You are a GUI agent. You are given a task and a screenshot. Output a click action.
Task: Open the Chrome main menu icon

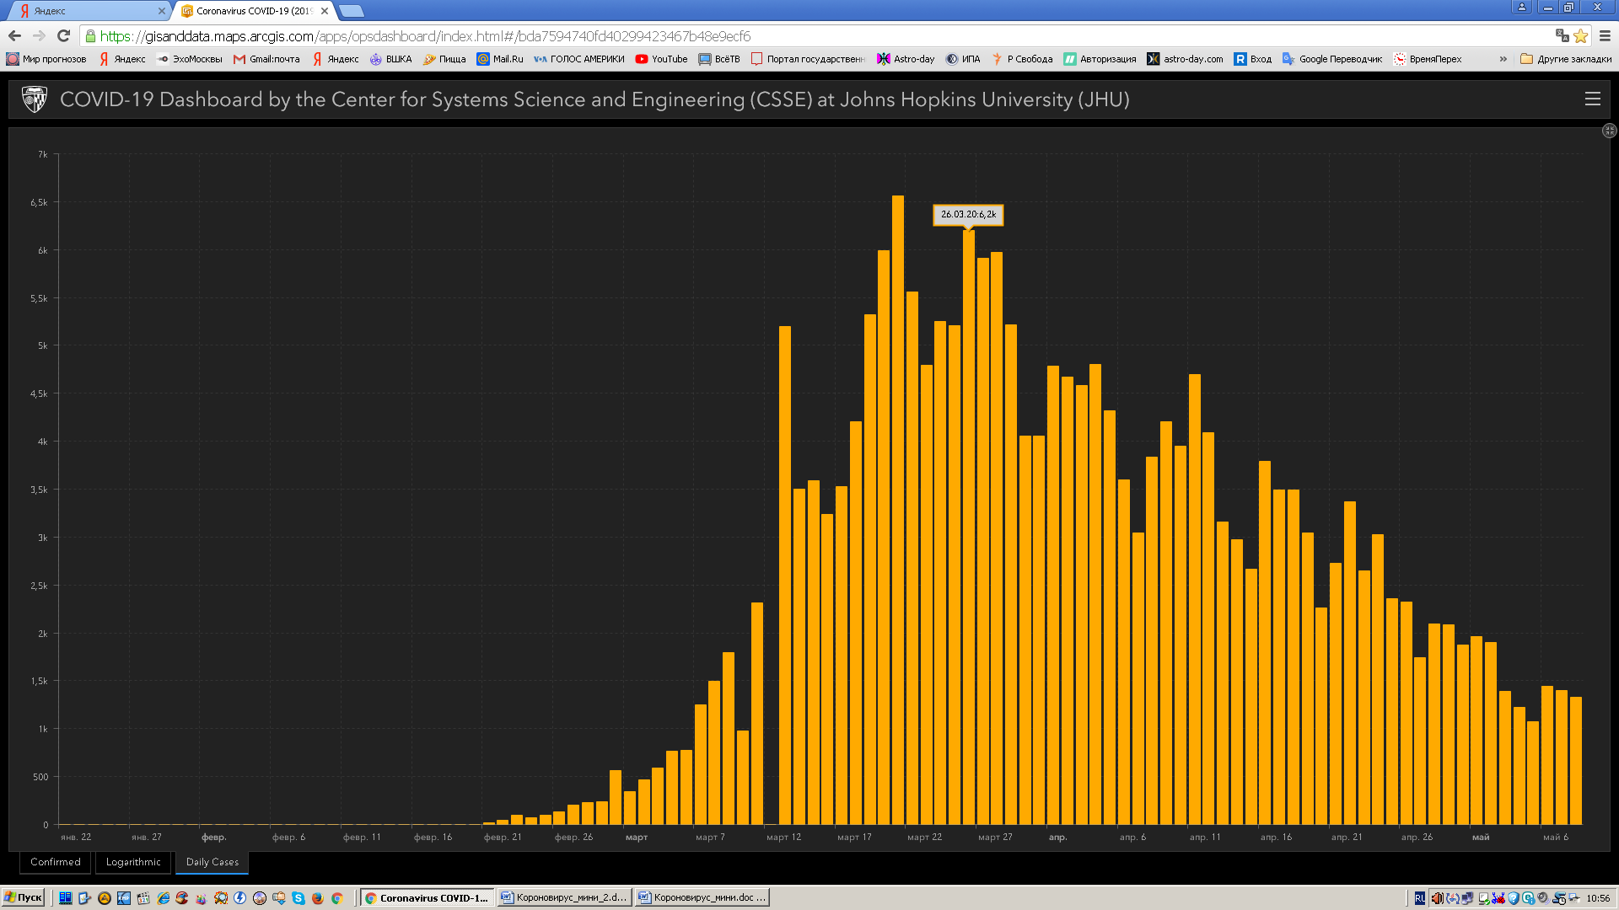[1605, 35]
